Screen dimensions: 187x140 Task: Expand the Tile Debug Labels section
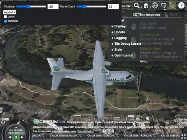[x=126, y=44]
